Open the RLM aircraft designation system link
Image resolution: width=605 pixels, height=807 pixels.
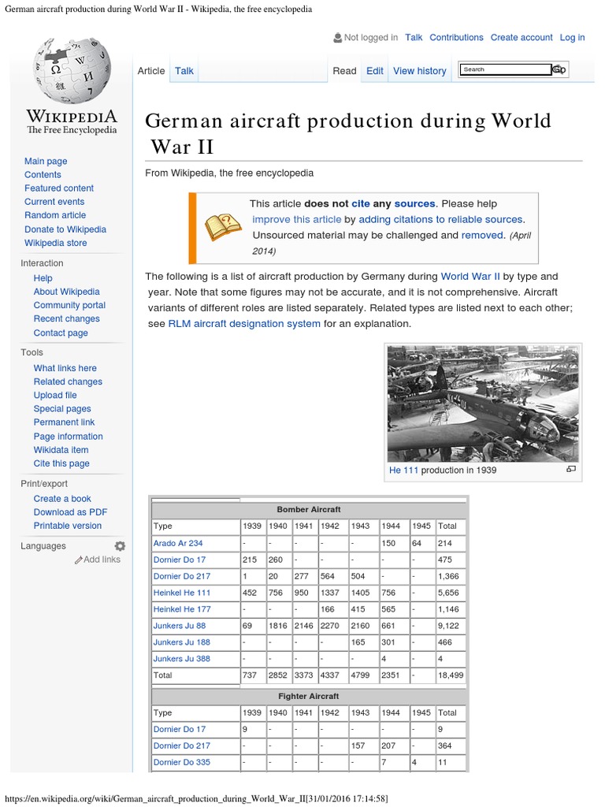click(244, 324)
